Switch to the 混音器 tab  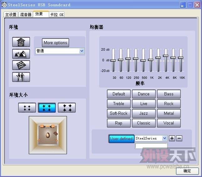click(x=26, y=14)
